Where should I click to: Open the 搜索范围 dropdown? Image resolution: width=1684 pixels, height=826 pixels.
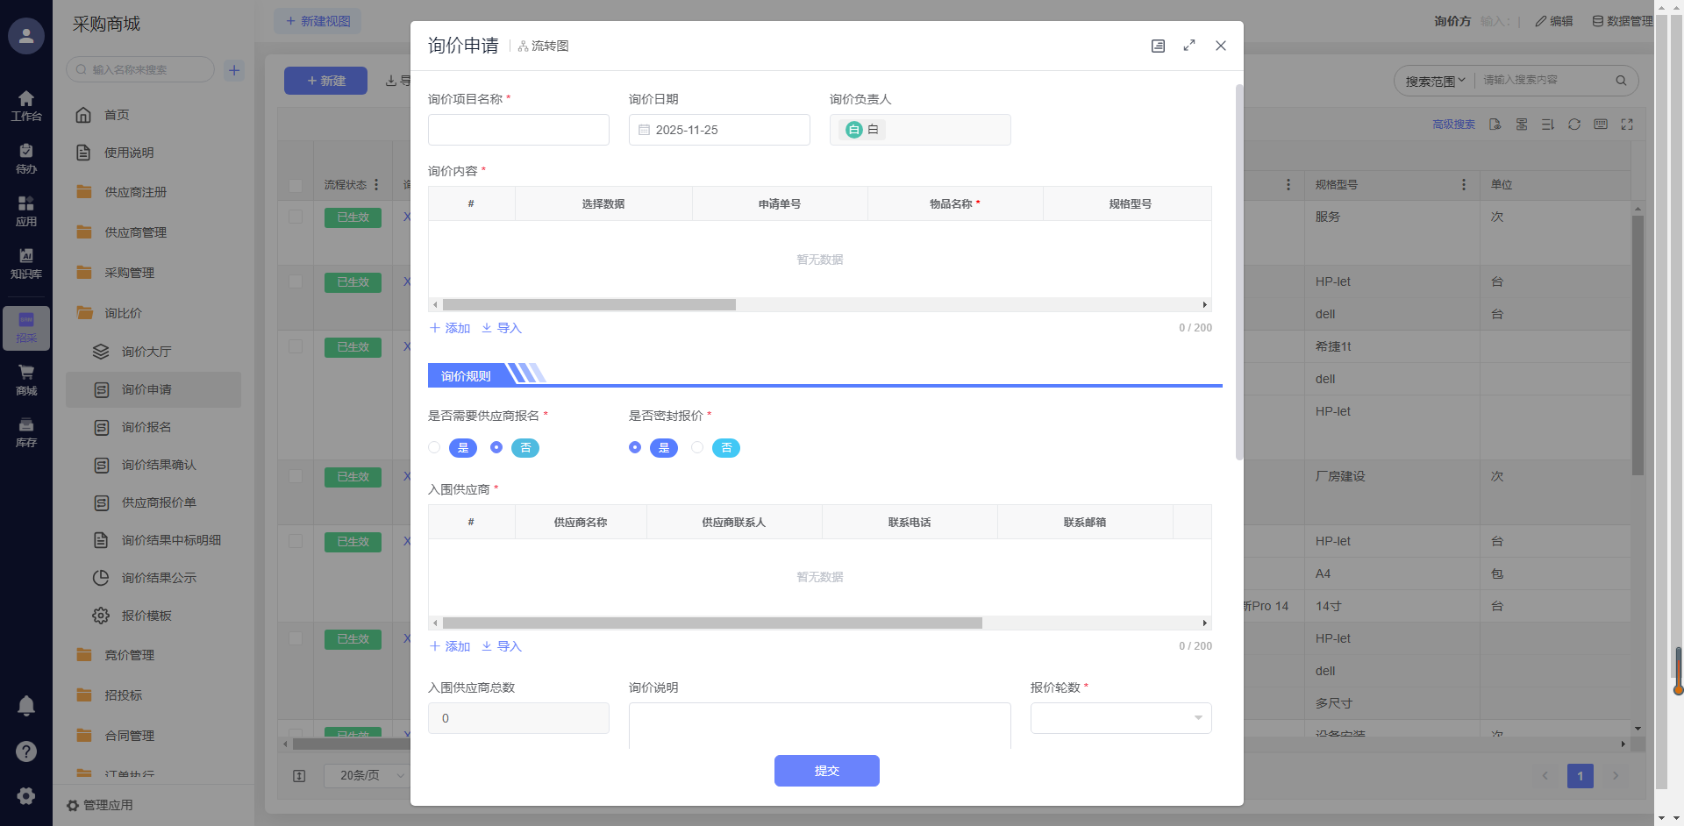coord(1435,81)
